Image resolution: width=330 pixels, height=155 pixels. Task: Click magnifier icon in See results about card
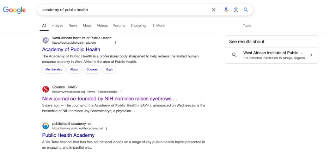[234, 55]
